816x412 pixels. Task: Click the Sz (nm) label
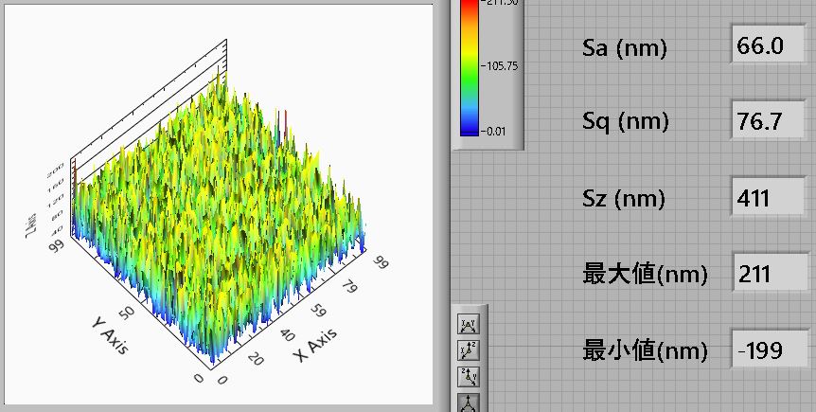point(625,199)
